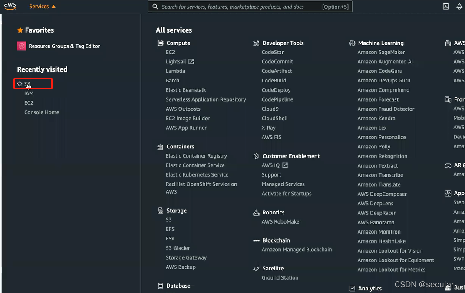Open Batch under Compute
Viewport: 465px width, 293px height.
pyautogui.click(x=173, y=81)
